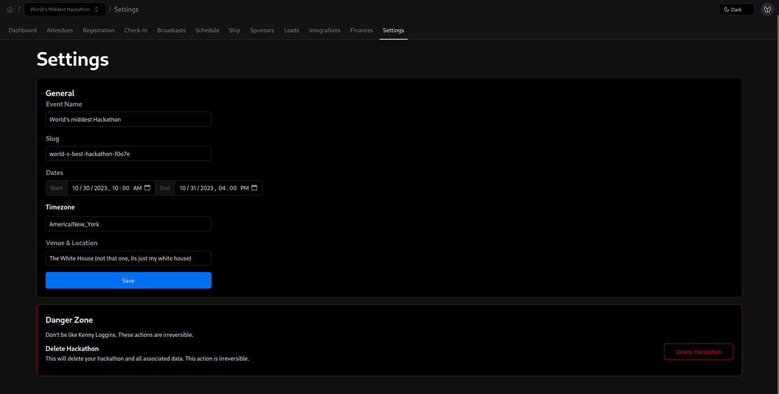Open end date calendar picker icon
The image size is (779, 394).
pos(254,188)
